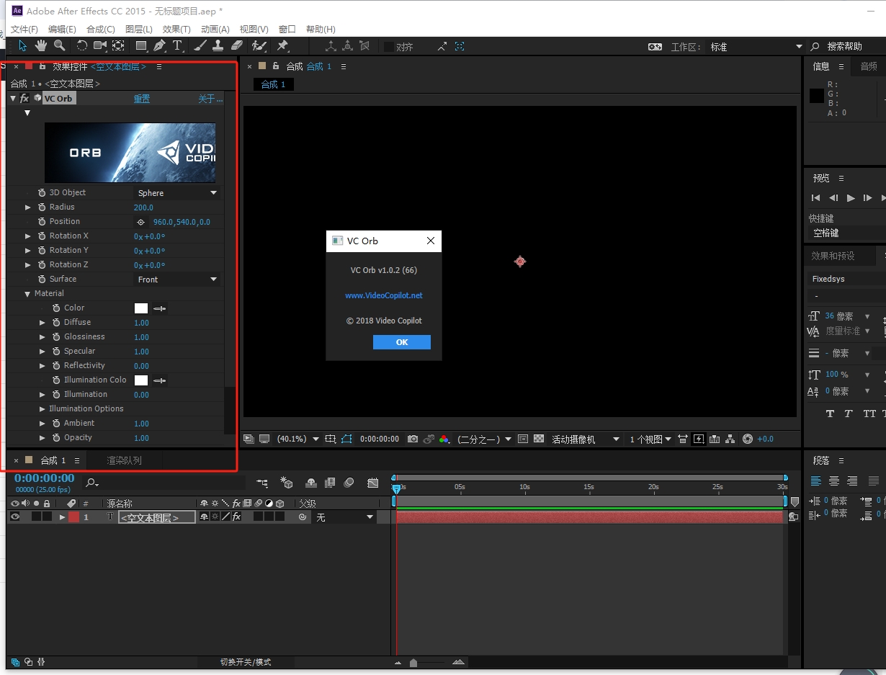Switch to the 渲染队列 tab
Viewport: 886px width, 675px height.
coord(124,460)
